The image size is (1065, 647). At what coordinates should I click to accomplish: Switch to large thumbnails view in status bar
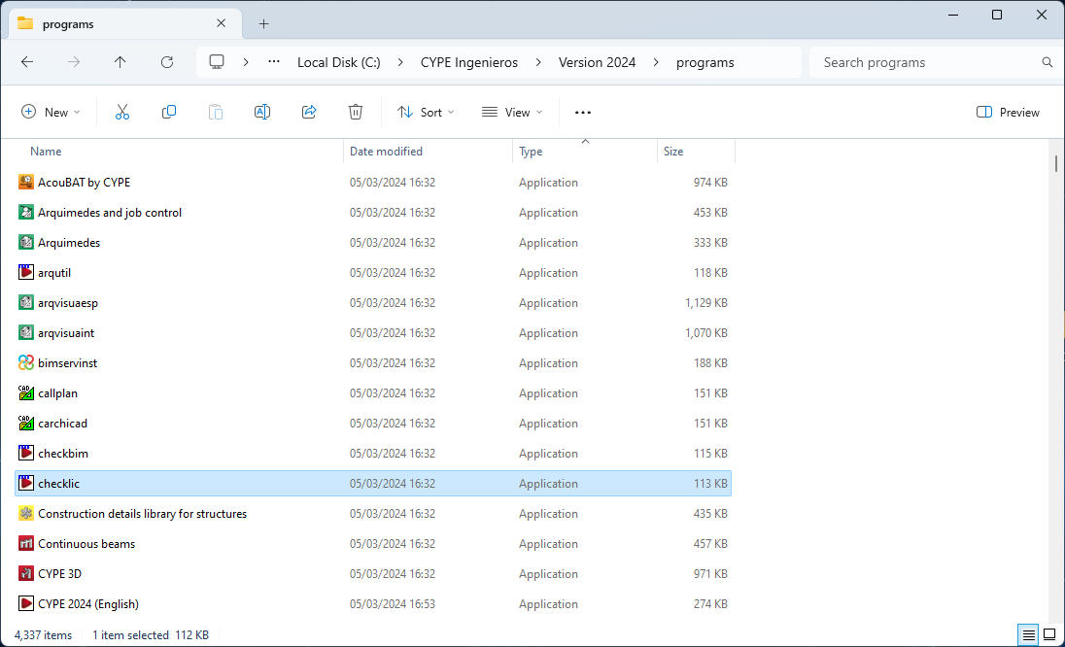(1049, 634)
